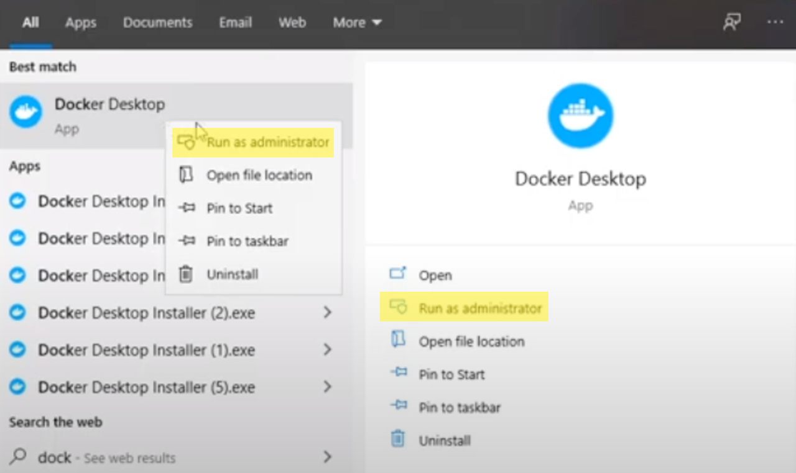Click the trash icon beside Uninstall in right pane
The width and height of the screenshot is (796, 473).
[x=397, y=439]
